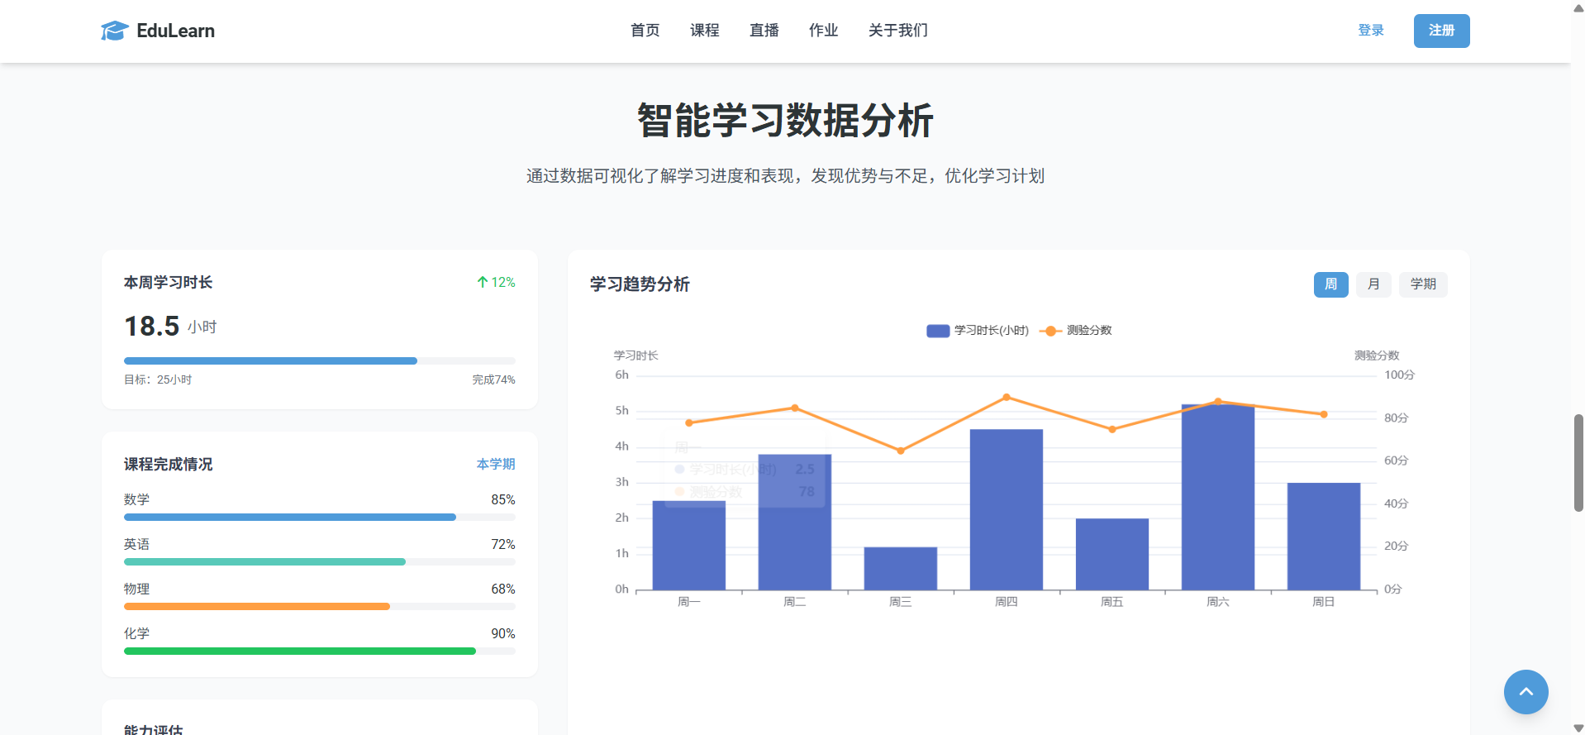Click the 周六 bar in the chart

1217,496
